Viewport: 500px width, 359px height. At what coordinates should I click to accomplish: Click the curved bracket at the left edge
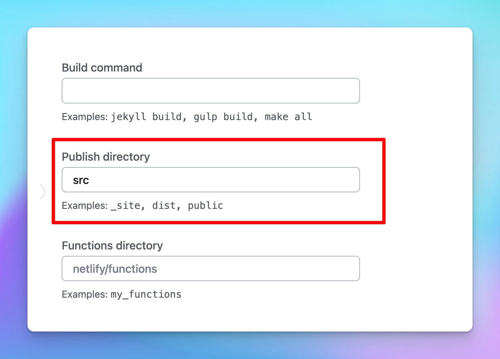point(43,191)
